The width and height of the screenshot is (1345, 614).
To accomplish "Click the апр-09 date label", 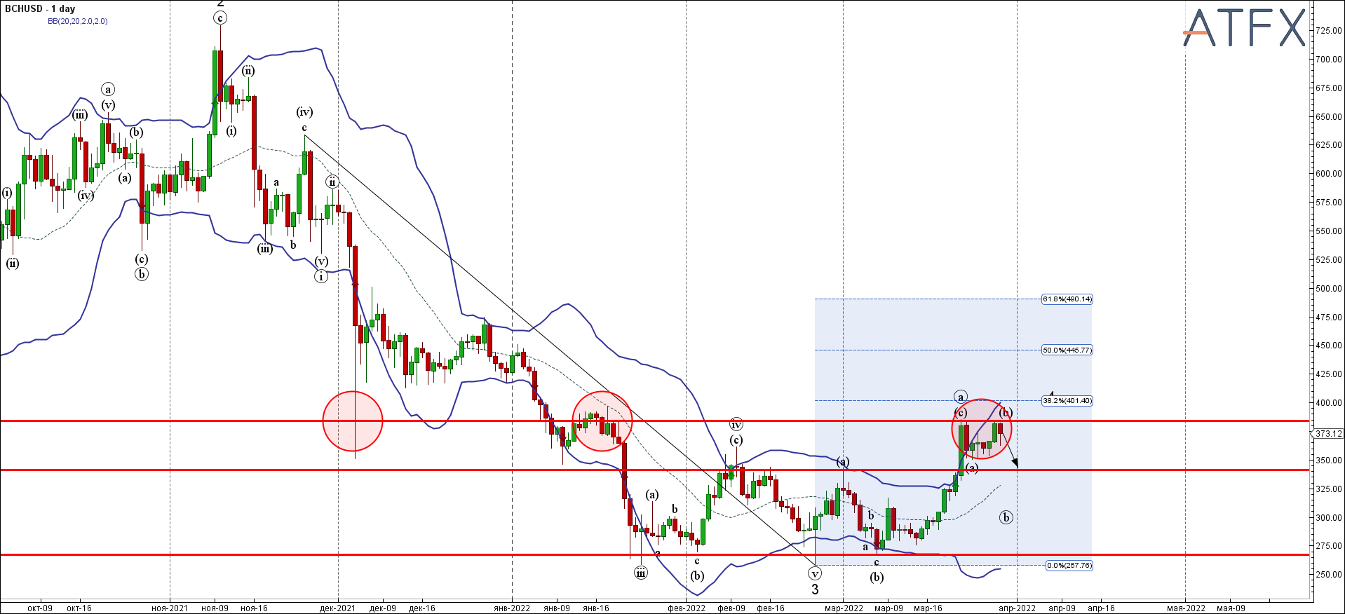I will tap(1062, 608).
